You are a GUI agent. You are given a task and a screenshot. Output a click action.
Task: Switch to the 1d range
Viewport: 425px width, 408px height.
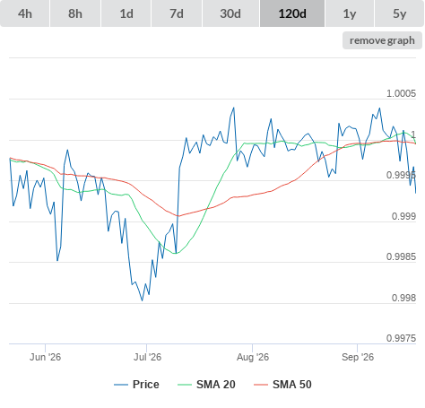(x=126, y=13)
